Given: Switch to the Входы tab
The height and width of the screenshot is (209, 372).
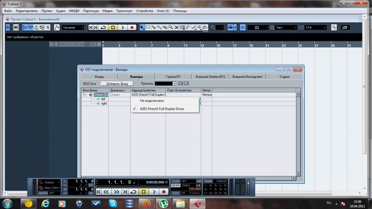Looking at the screenshot, I should click(99, 77).
